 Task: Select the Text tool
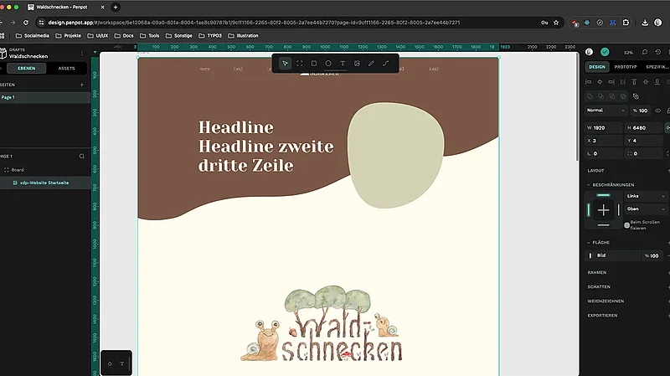tap(343, 64)
